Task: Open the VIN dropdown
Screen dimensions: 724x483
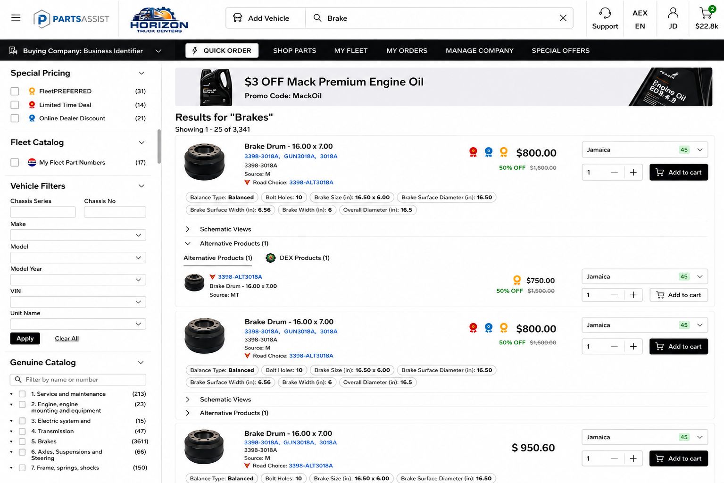Action: coord(78,302)
